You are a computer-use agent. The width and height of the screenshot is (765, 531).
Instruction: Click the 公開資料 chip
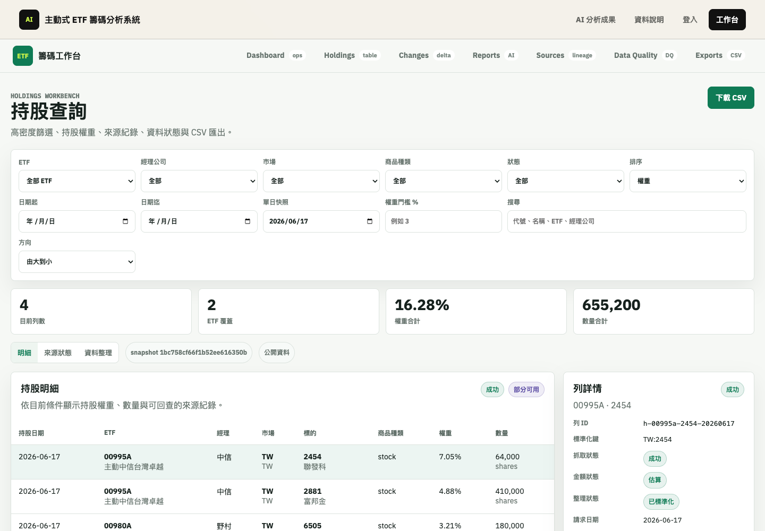[x=277, y=353]
